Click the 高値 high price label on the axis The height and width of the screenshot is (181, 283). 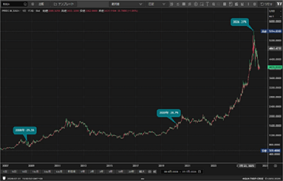point(272,32)
